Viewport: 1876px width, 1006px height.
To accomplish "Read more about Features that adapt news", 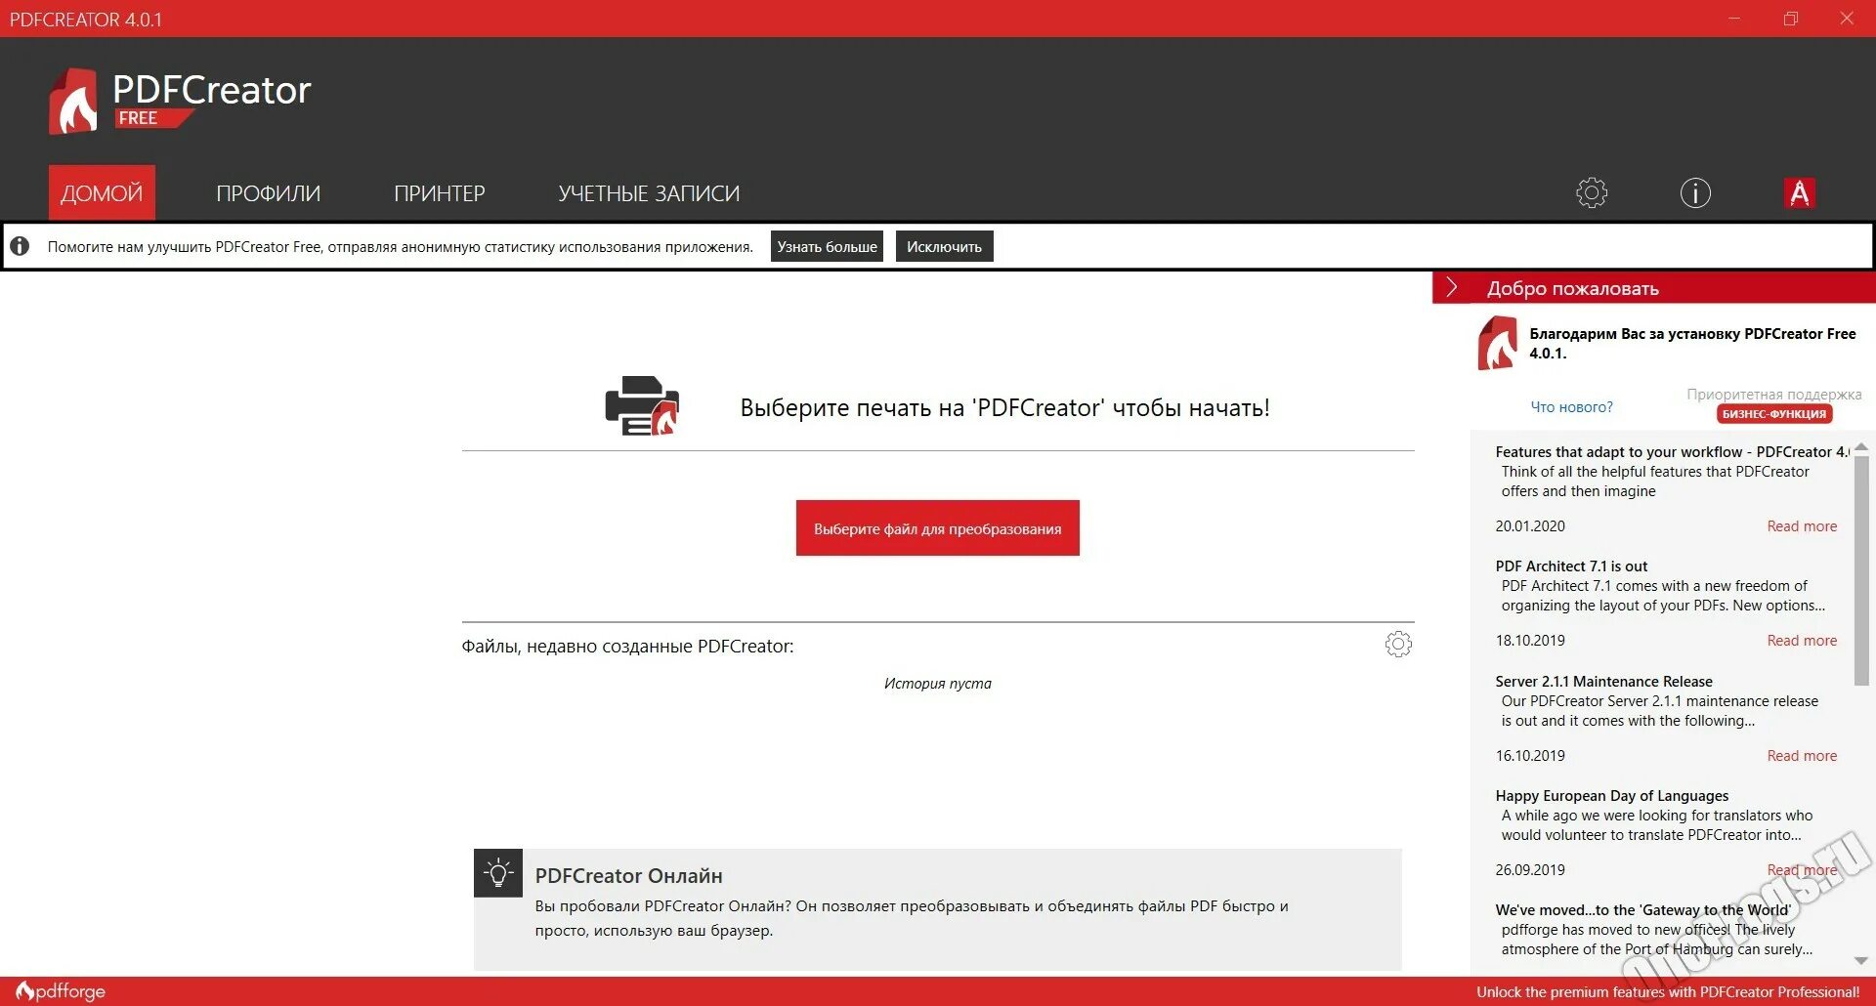I will pos(1802,526).
